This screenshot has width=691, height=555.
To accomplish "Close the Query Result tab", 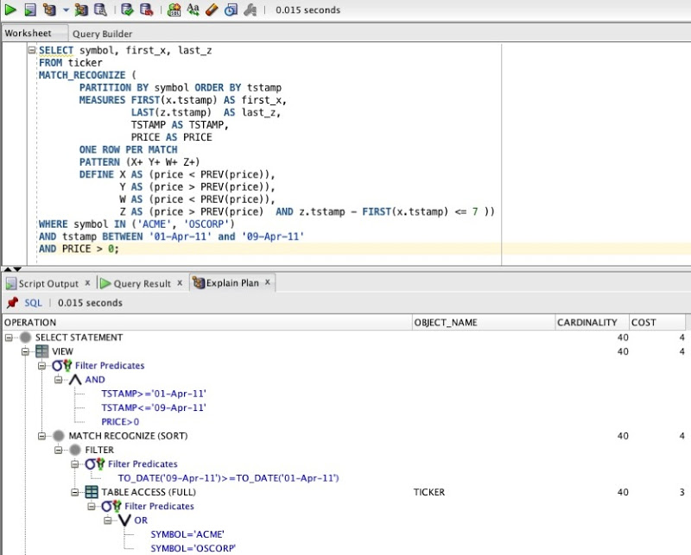I will coord(180,282).
